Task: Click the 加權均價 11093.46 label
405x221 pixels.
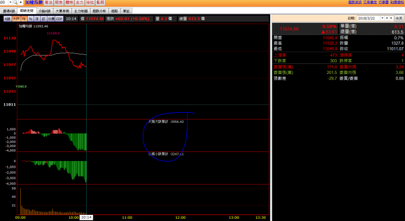Action: point(33,26)
